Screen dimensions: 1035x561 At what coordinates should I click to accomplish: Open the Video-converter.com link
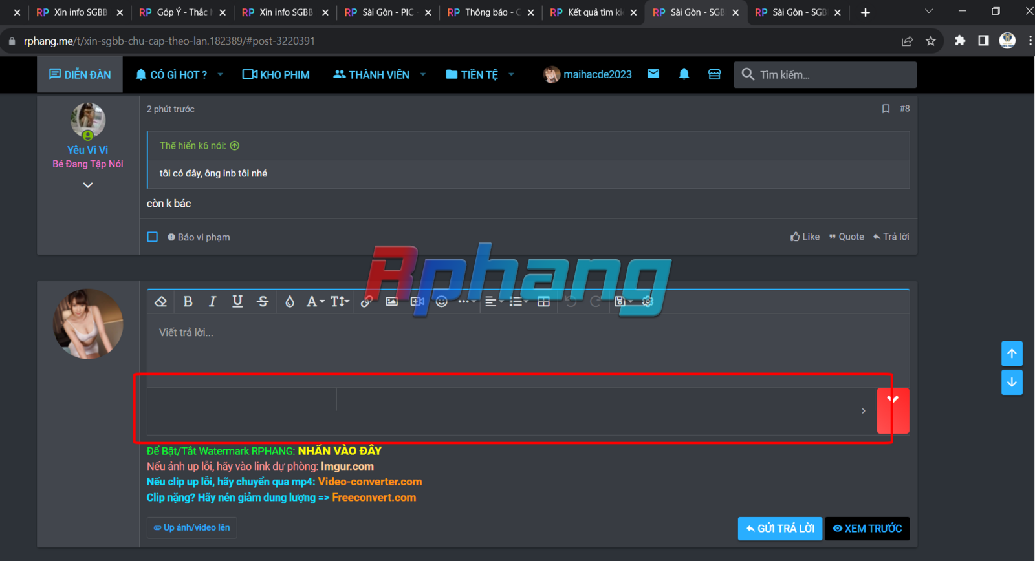(x=370, y=482)
